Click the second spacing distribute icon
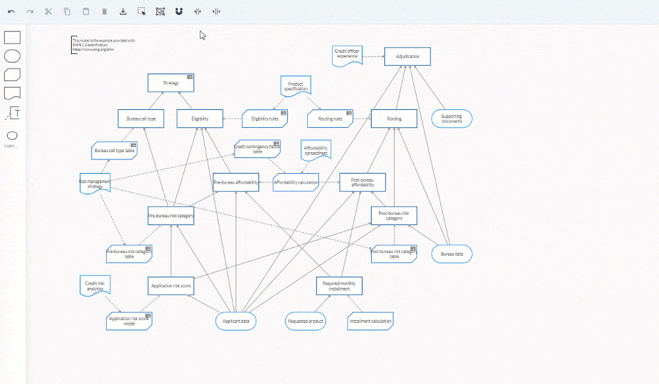Viewport: 659px width, 384px height. point(216,12)
